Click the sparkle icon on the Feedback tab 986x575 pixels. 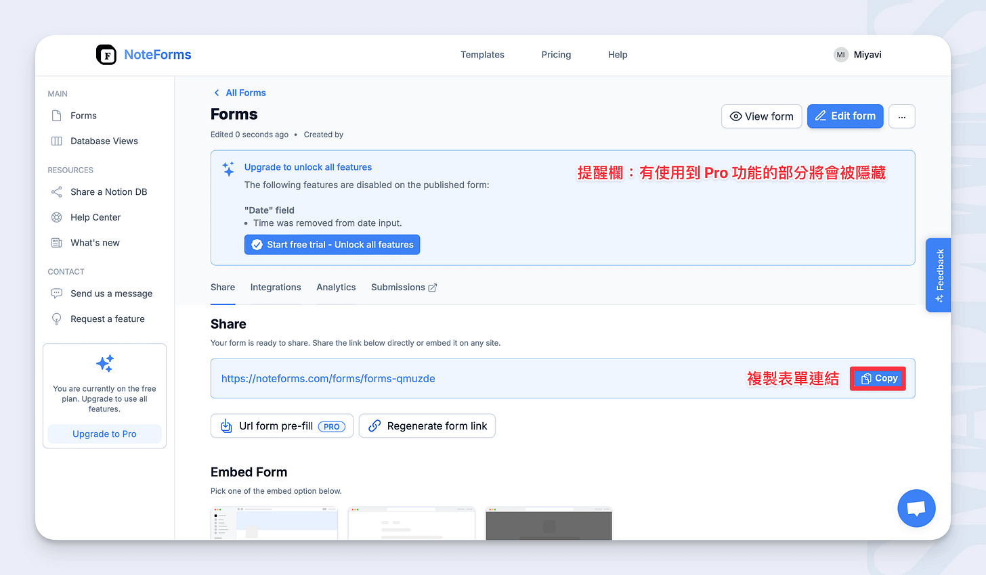939,298
